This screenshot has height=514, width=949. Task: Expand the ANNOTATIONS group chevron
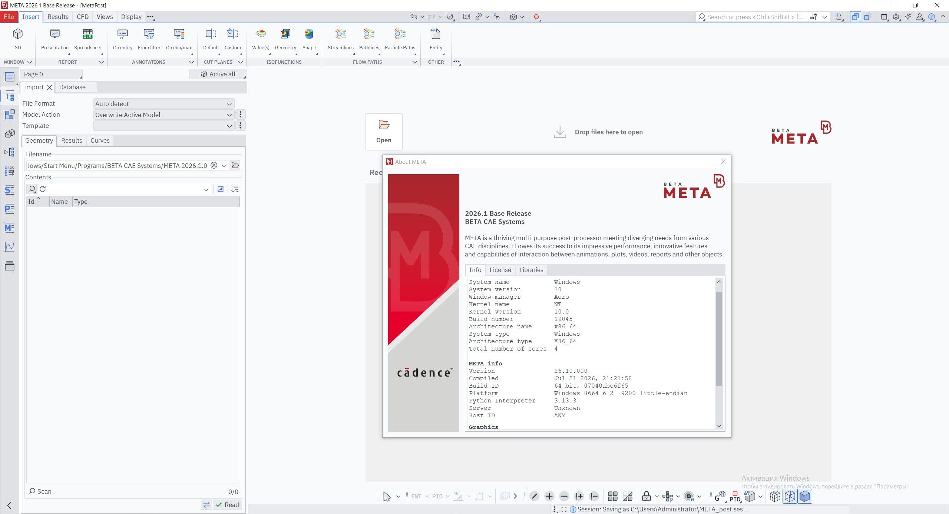(x=191, y=62)
